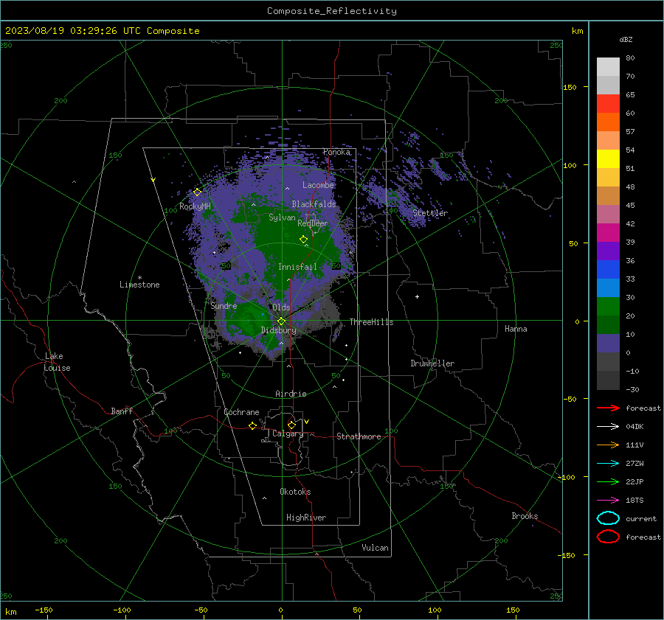The width and height of the screenshot is (664, 620).
Task: Click the 18TS legend label
Action: click(x=634, y=501)
